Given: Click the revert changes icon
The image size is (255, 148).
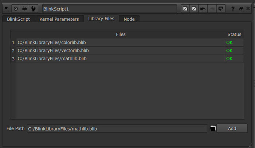Looking at the screenshot, I should [220, 8].
